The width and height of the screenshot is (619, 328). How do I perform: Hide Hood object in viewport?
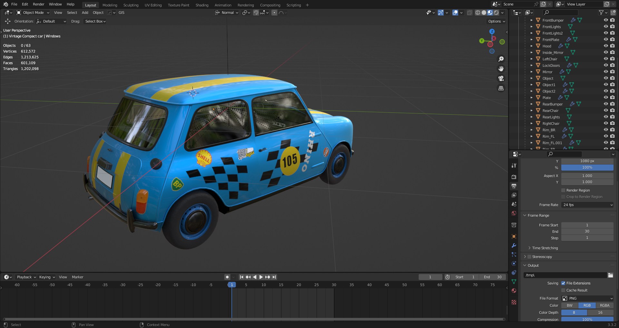[x=606, y=46]
